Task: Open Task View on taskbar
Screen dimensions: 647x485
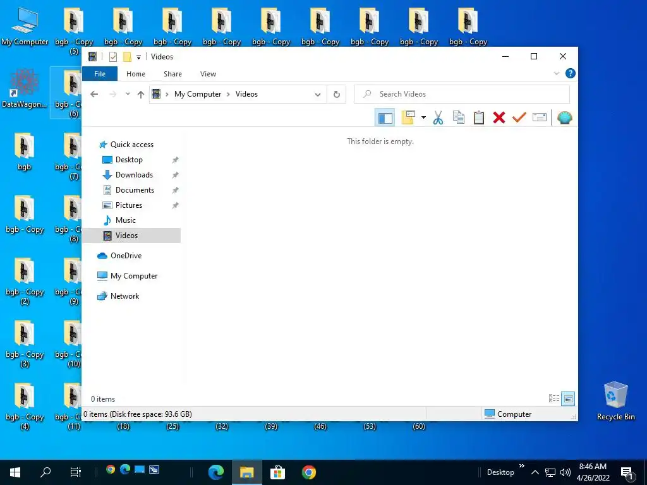Action: pos(76,472)
